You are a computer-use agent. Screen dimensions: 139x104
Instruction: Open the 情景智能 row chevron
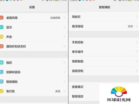[137, 61]
